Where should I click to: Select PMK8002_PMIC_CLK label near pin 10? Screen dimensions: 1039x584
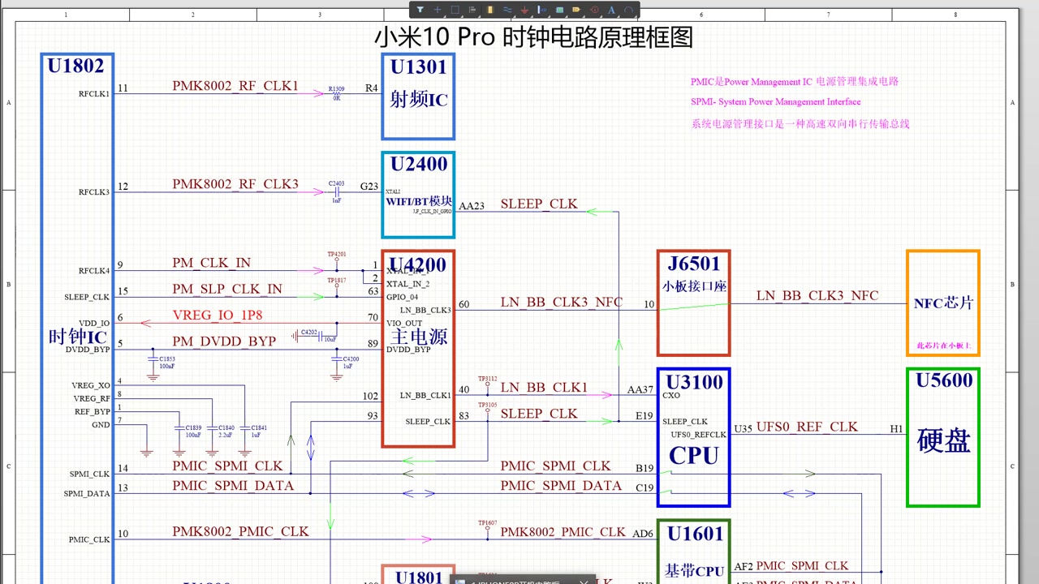click(x=240, y=532)
